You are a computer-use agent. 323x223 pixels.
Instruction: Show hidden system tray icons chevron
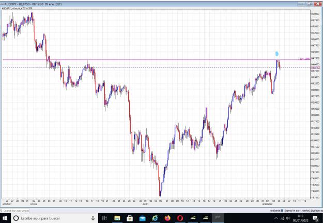(x=276, y=218)
